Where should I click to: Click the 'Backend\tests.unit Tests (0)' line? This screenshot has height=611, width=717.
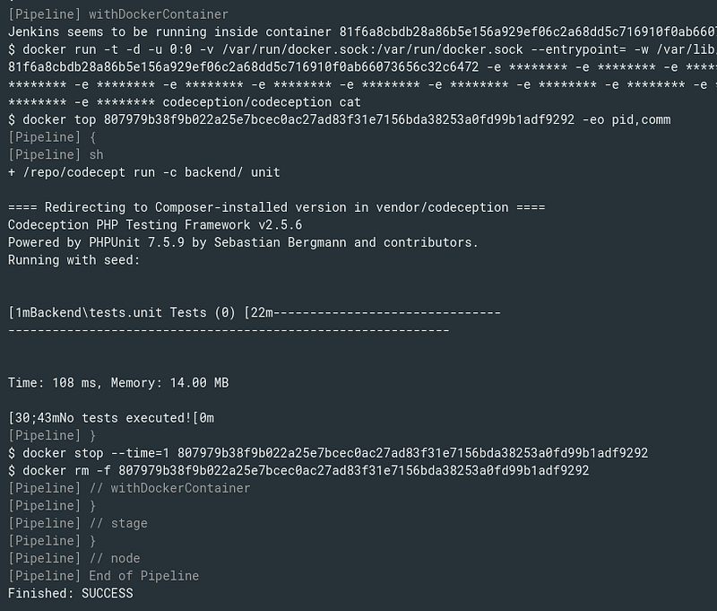coord(255,312)
